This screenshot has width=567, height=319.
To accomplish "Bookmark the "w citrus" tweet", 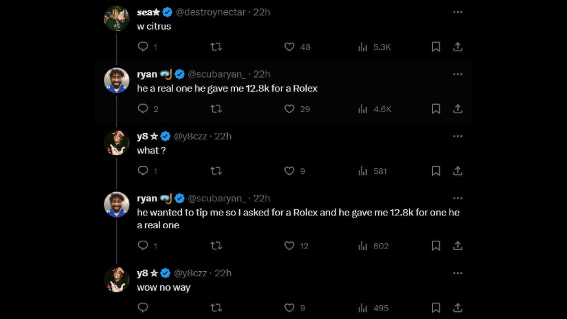I will tap(436, 47).
